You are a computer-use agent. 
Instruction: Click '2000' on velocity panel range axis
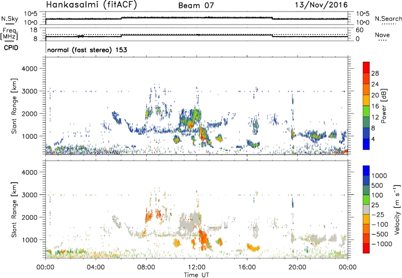[29, 217]
